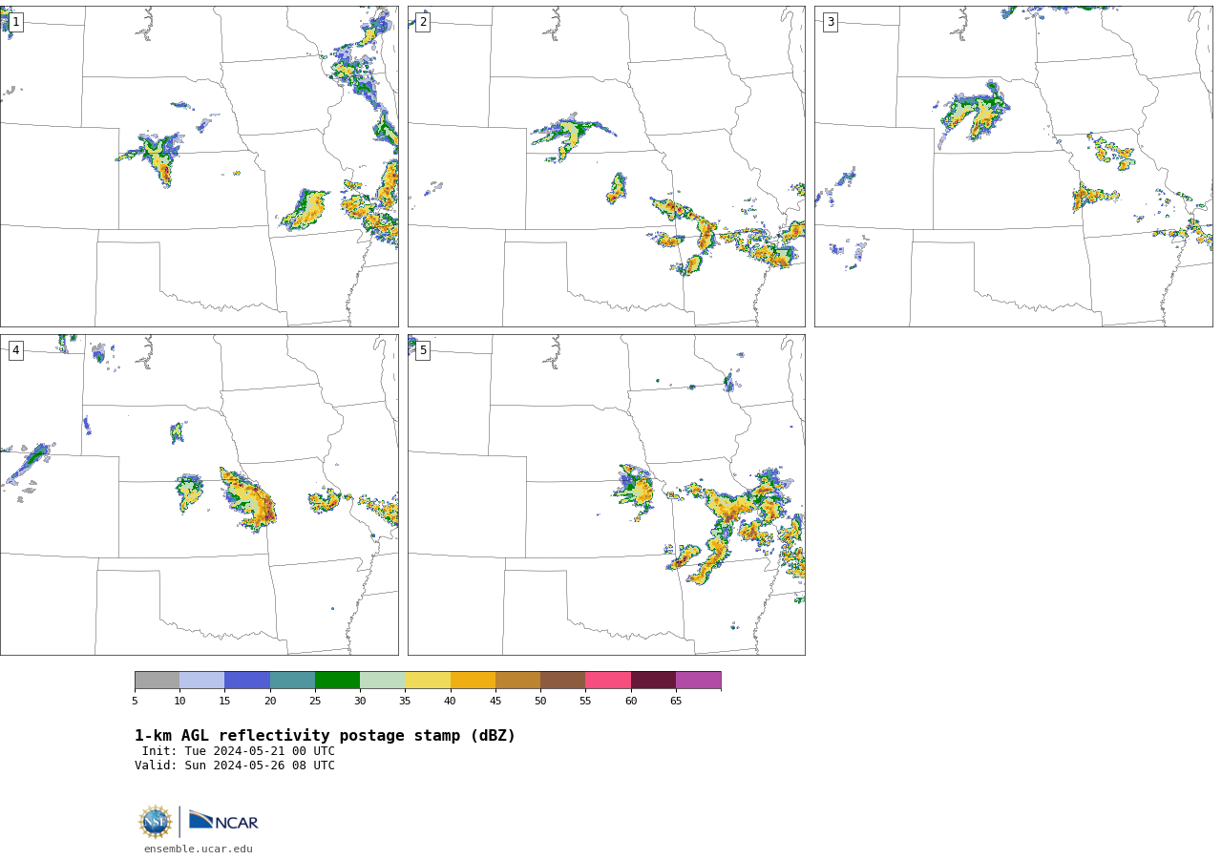1222x860 pixels.
Task: Click the Init: Tue 2024-05-21 00 UTC line
Action: (x=239, y=751)
